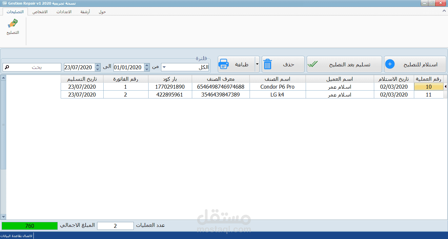
Task: Collapse the ribbon with the top-right chevron
Action: click(444, 11)
